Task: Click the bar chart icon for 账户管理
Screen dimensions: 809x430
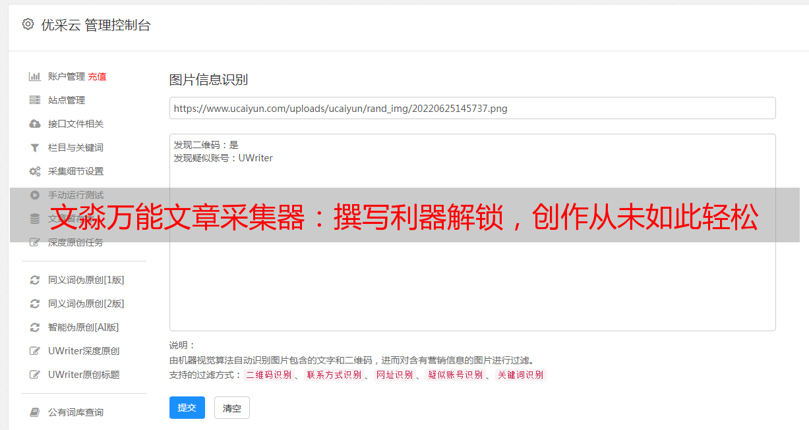Action: point(35,76)
